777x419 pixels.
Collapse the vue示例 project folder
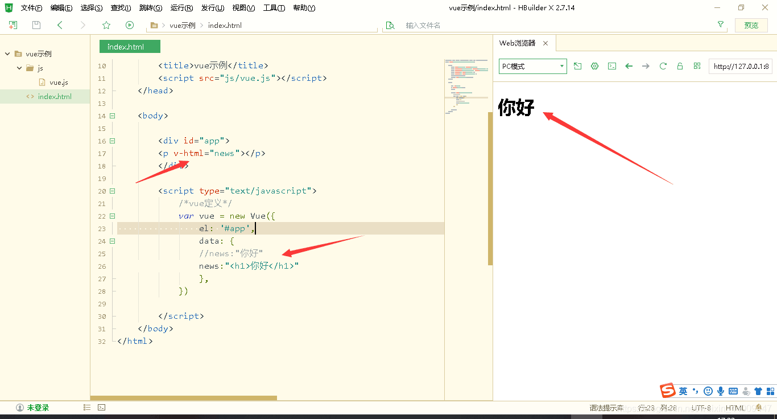7,54
